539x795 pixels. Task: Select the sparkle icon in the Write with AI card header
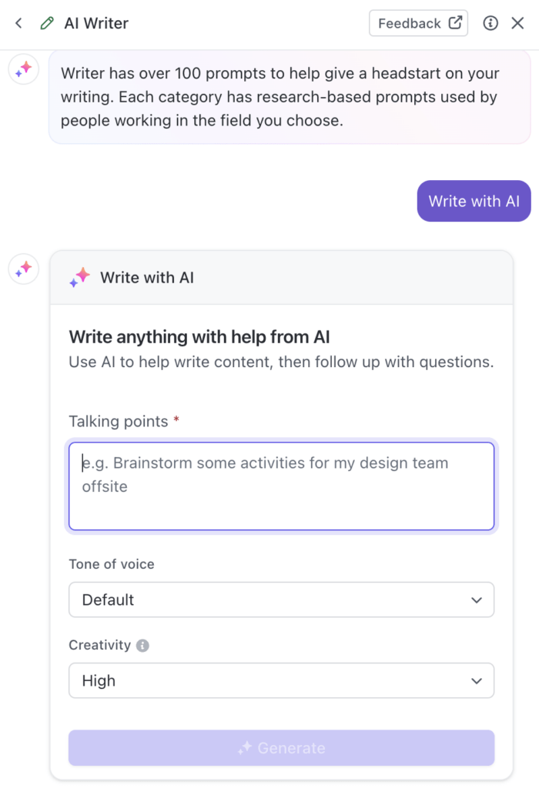click(x=80, y=277)
